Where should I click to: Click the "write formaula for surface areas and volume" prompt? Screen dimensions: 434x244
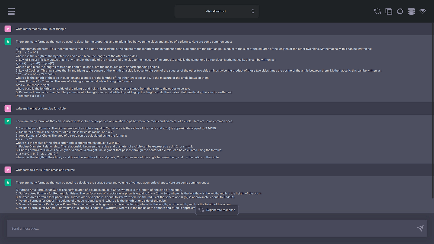click(x=45, y=170)
